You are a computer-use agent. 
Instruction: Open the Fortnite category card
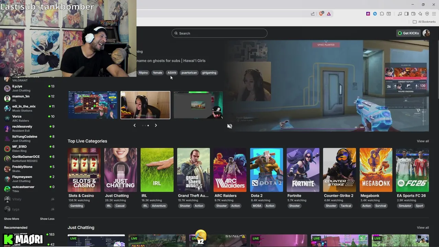[303, 170]
